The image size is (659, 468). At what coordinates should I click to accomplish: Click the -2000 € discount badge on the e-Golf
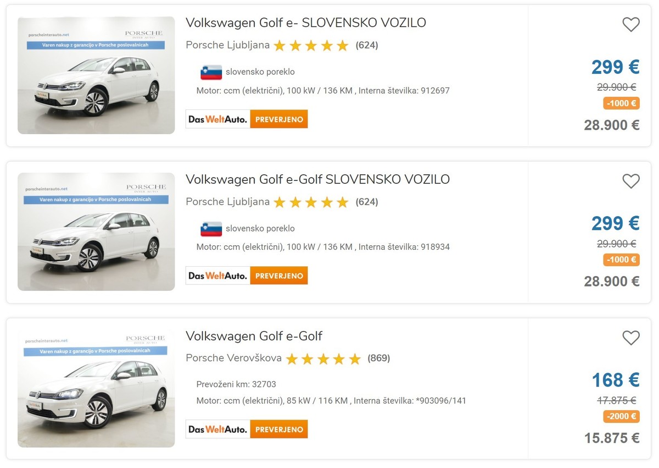pyautogui.click(x=621, y=416)
